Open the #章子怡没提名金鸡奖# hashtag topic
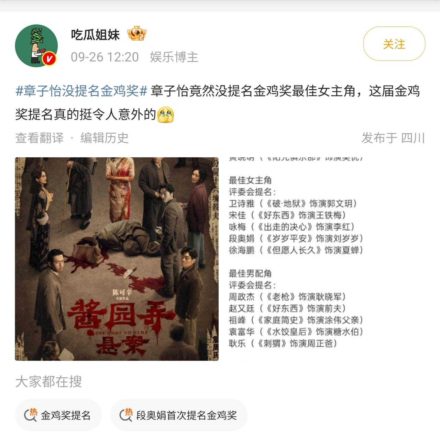The image size is (440, 435). click(x=81, y=91)
